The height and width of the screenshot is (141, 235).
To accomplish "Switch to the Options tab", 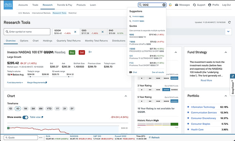I will click(24, 41).
